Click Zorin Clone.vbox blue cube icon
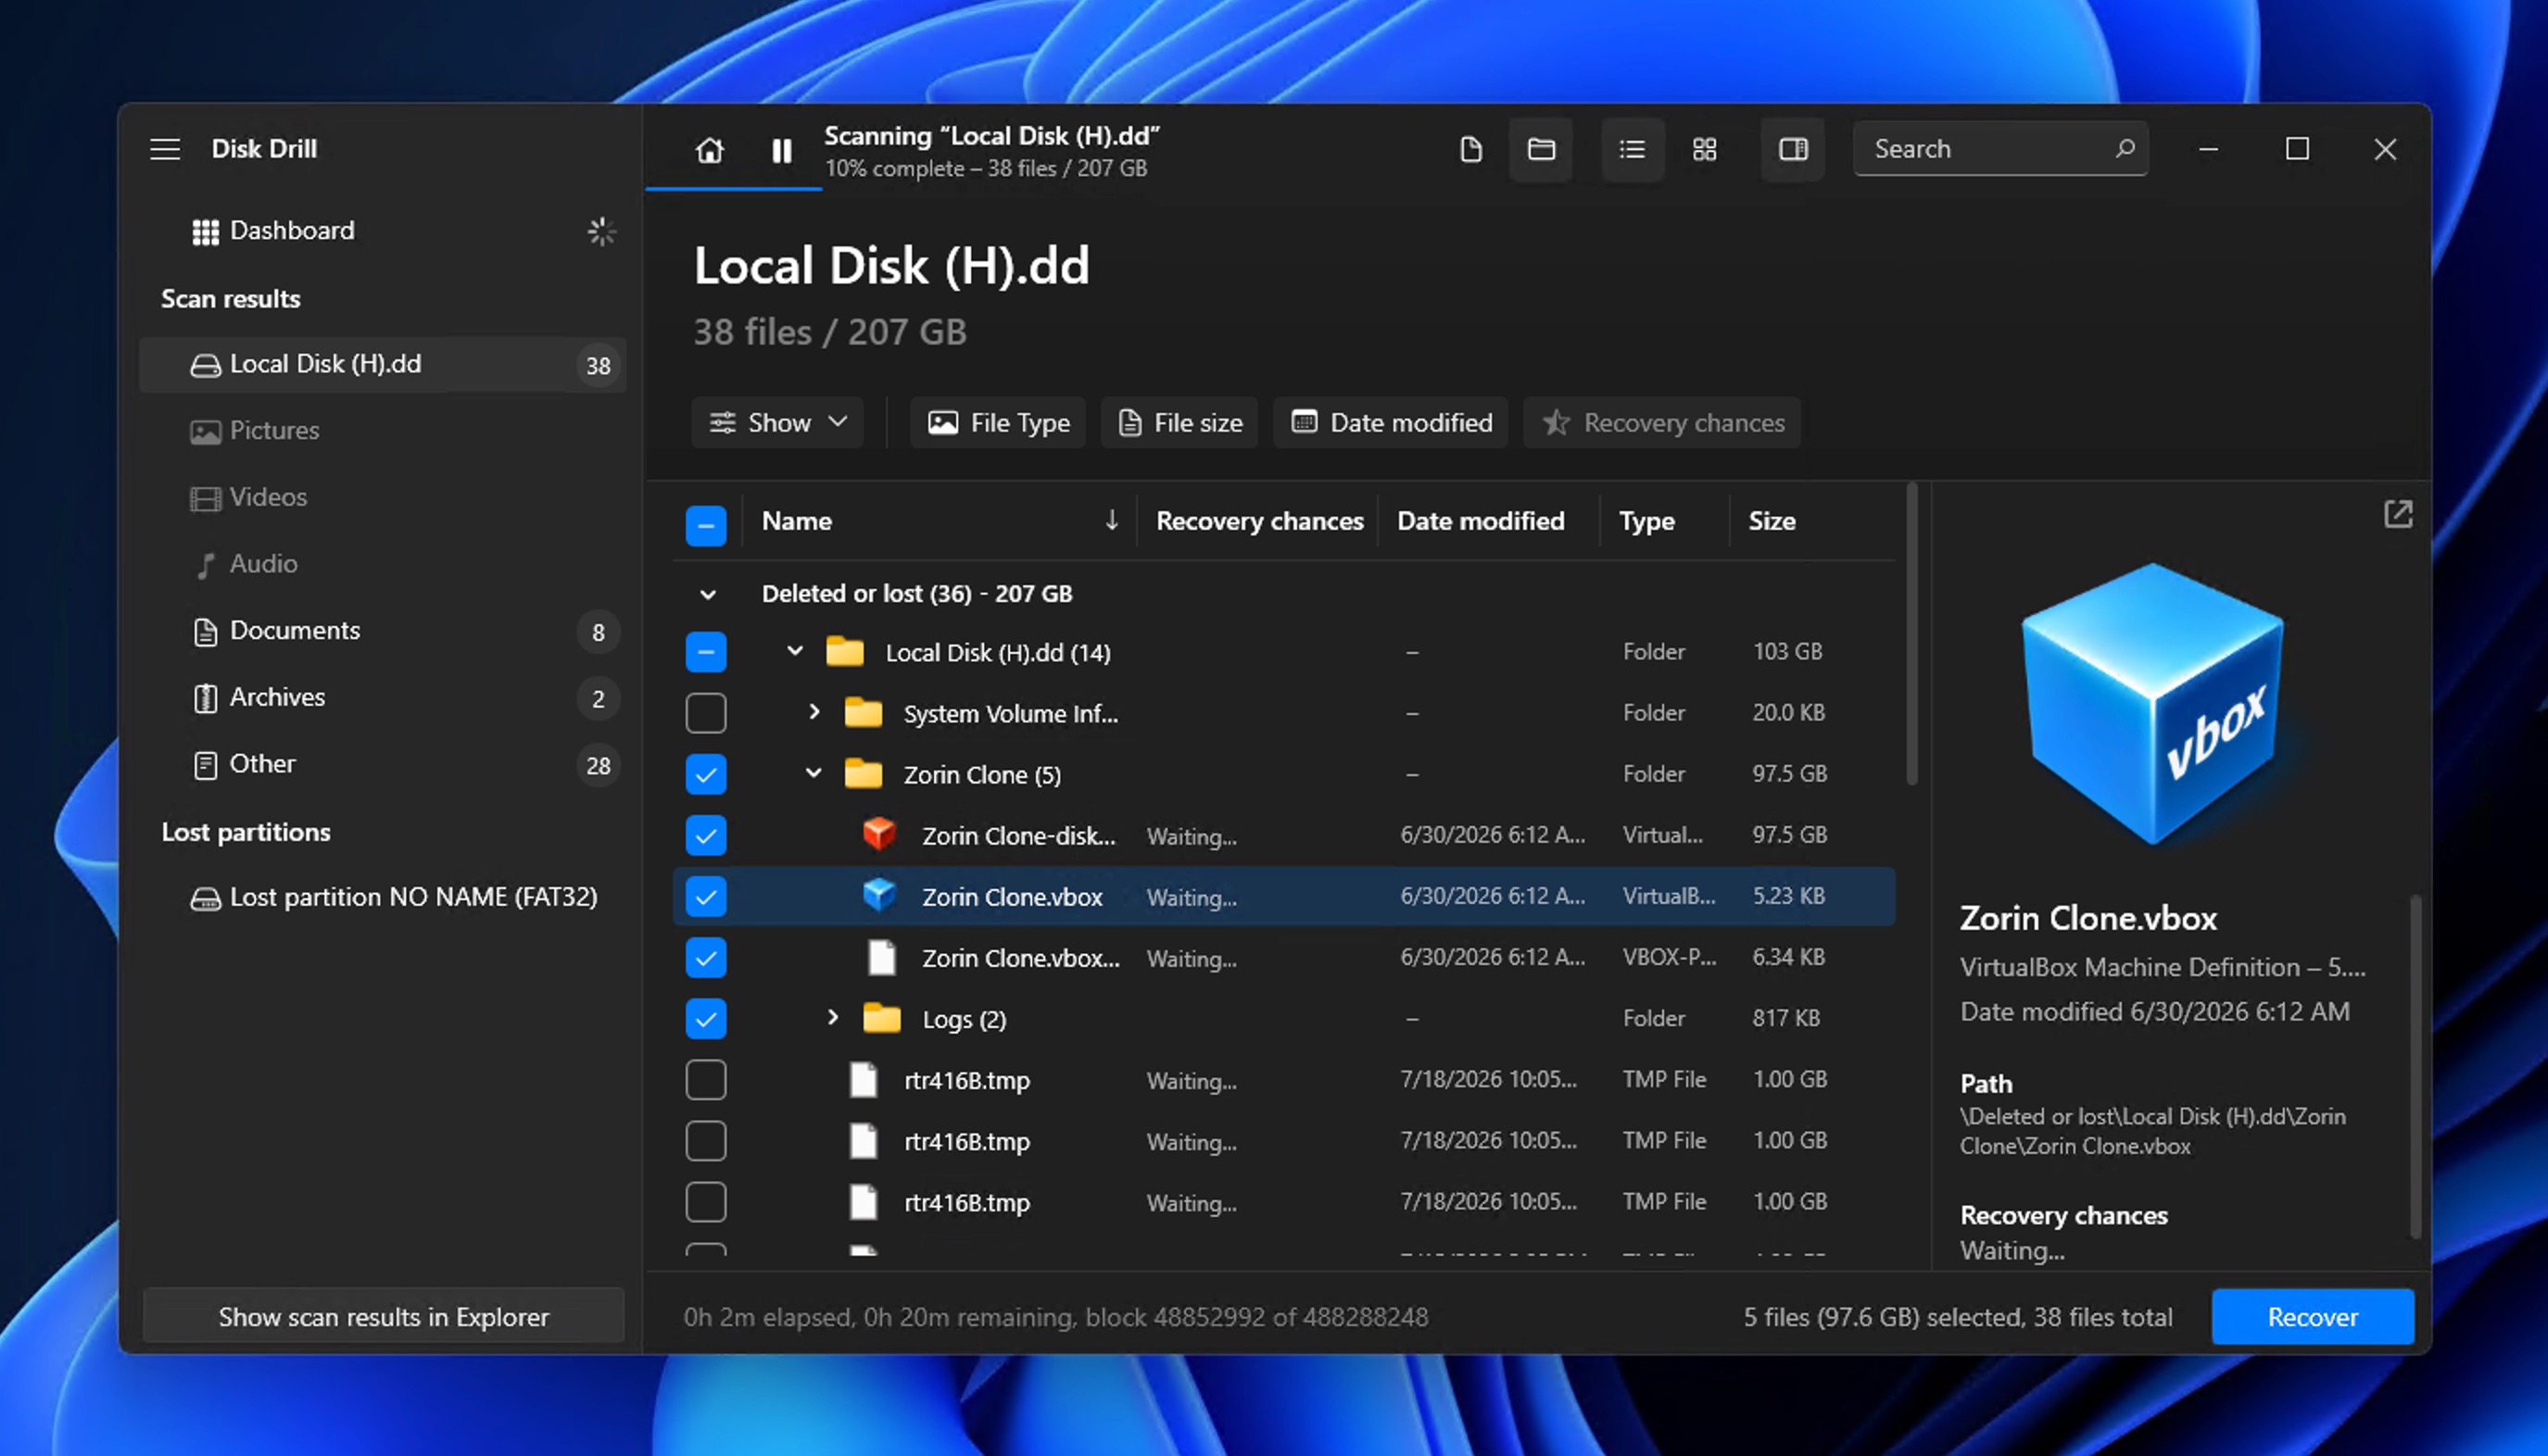Image resolution: width=2548 pixels, height=1456 pixels. click(878, 895)
